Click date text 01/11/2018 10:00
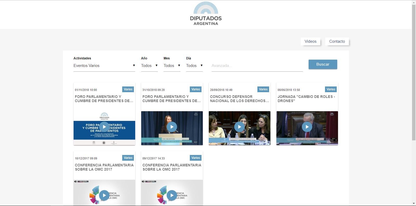 (86, 90)
